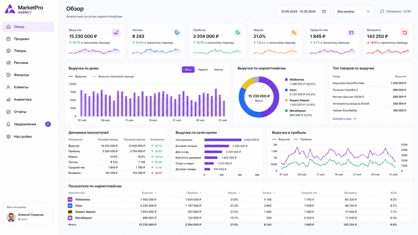Image resolution: width=418 pixels, height=235 pixels.
Task: Click the Выручка card chart icon
Action: [x=116, y=33]
